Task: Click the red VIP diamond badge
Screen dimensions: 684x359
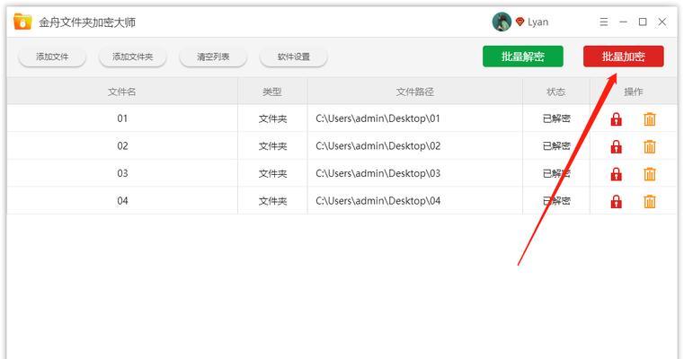Action: click(x=520, y=22)
